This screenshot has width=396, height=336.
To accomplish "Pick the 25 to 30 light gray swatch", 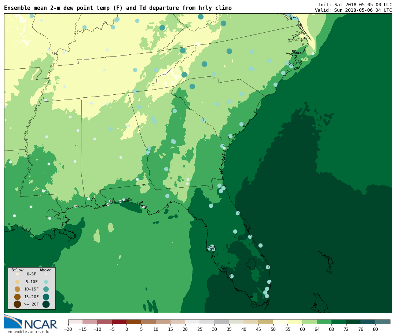I will (207, 322).
